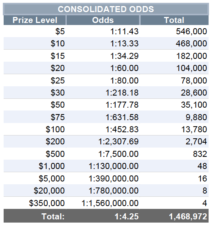Select the $1,000 prize level cell
211x225 pixels.
click(35, 166)
